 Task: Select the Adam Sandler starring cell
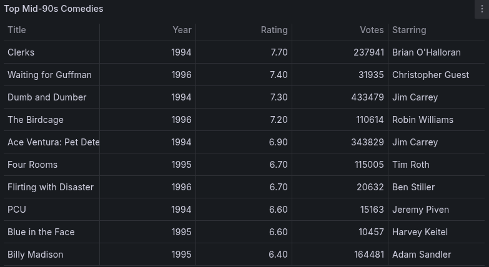[x=437, y=255]
